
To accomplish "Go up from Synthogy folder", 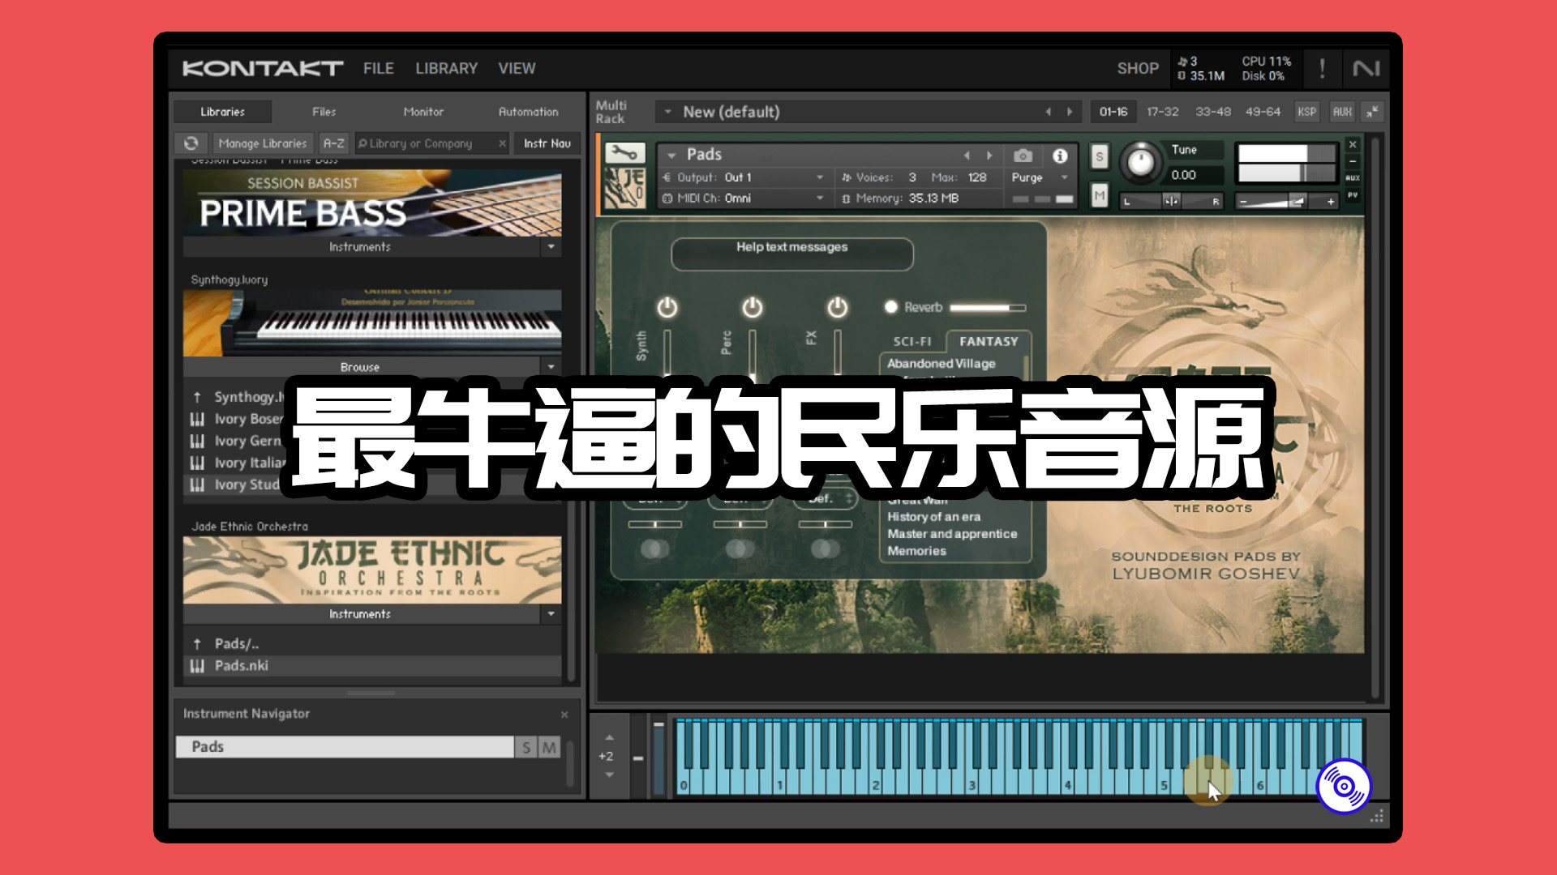I will (x=197, y=397).
